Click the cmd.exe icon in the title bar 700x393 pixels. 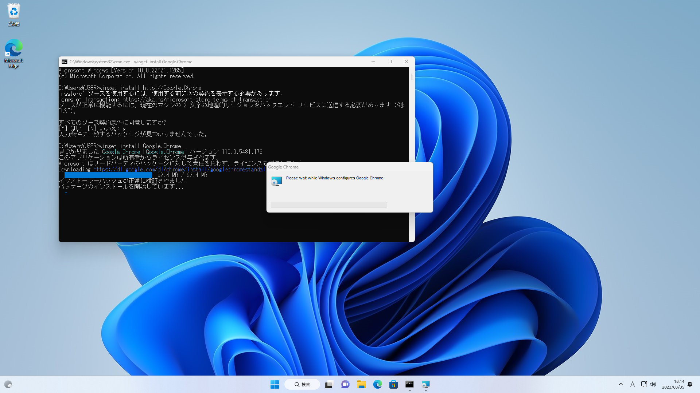coord(65,62)
